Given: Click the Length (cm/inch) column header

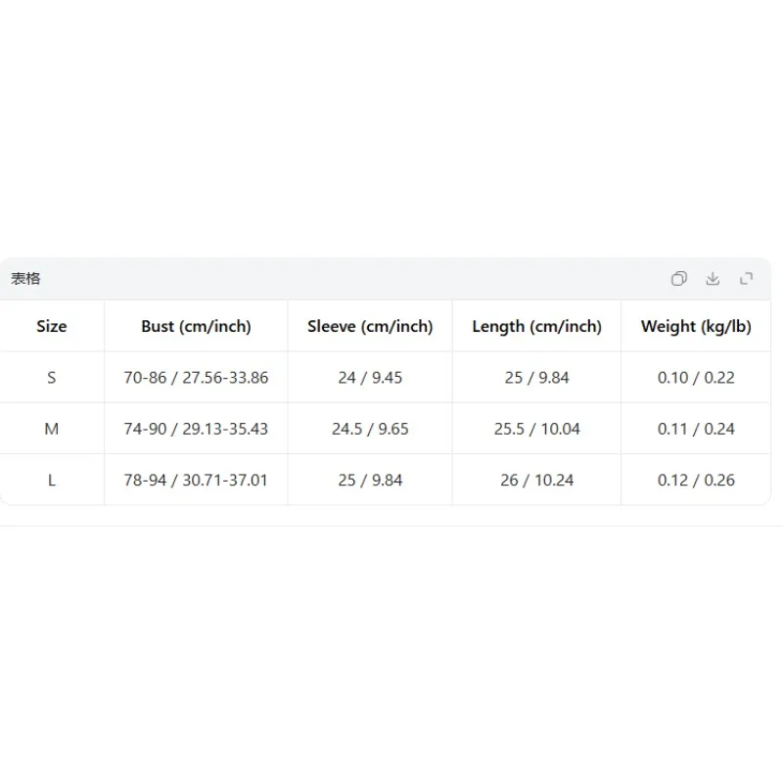Looking at the screenshot, I should pos(536,326).
